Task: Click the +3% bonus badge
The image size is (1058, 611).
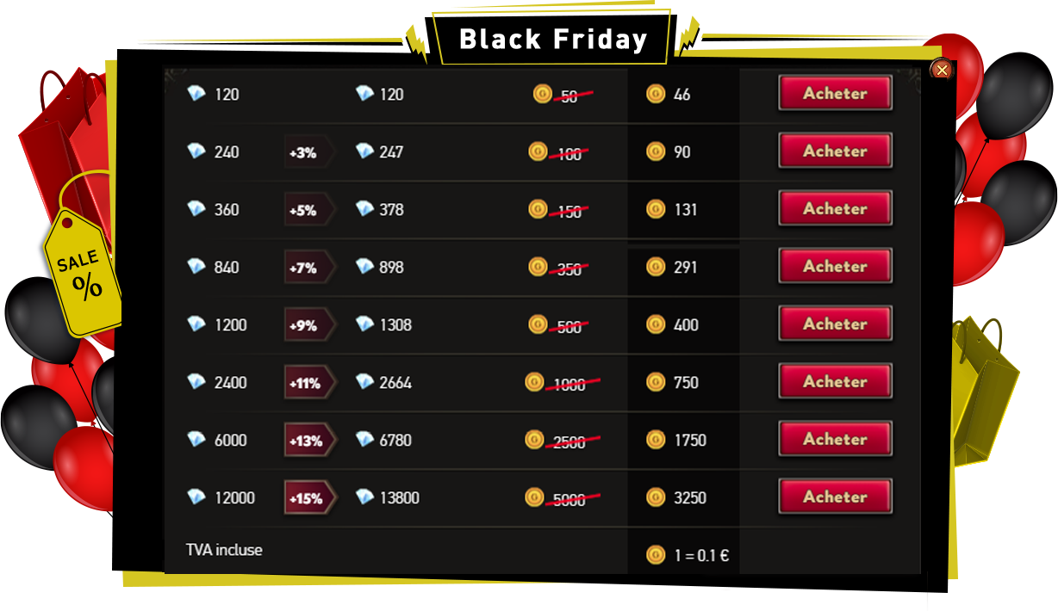Action: pos(304,153)
